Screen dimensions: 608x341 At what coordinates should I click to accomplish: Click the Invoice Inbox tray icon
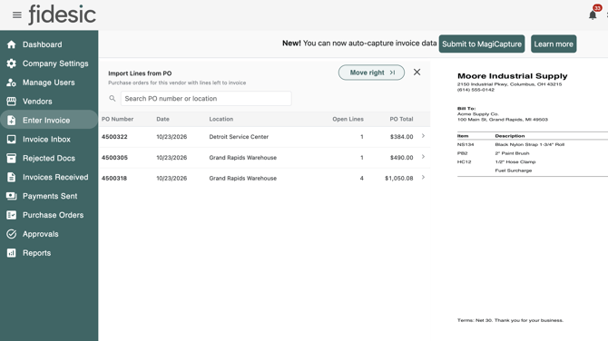pos(11,140)
